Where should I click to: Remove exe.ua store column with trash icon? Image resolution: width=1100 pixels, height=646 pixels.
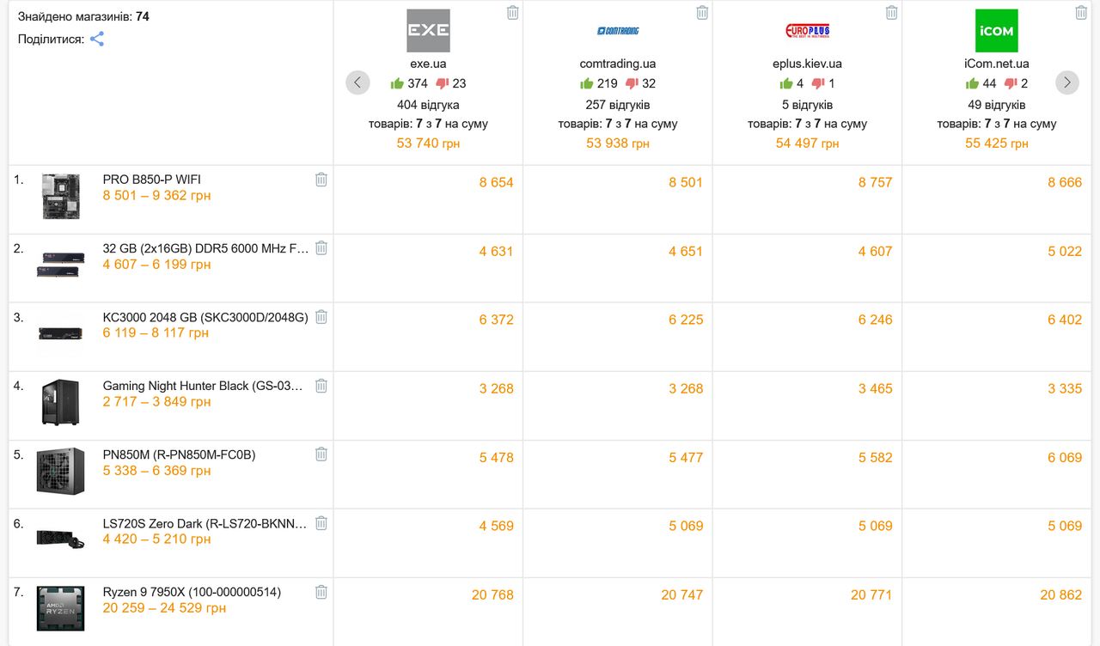(x=513, y=13)
